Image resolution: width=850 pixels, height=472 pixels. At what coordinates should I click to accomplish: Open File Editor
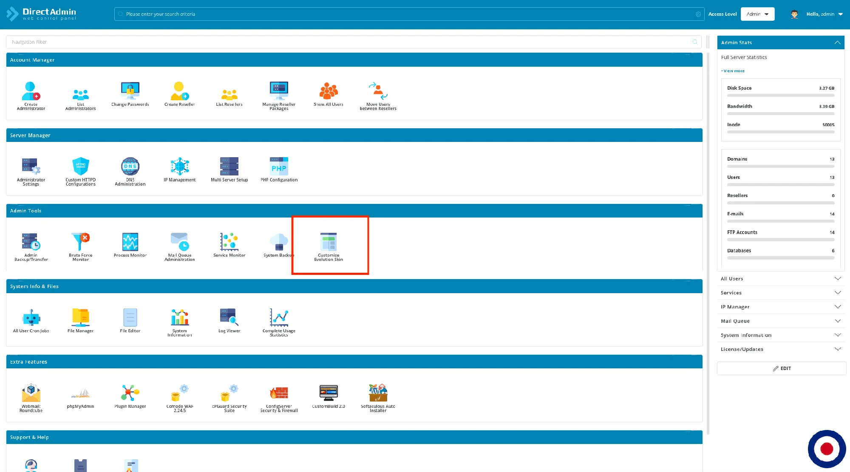click(x=130, y=320)
